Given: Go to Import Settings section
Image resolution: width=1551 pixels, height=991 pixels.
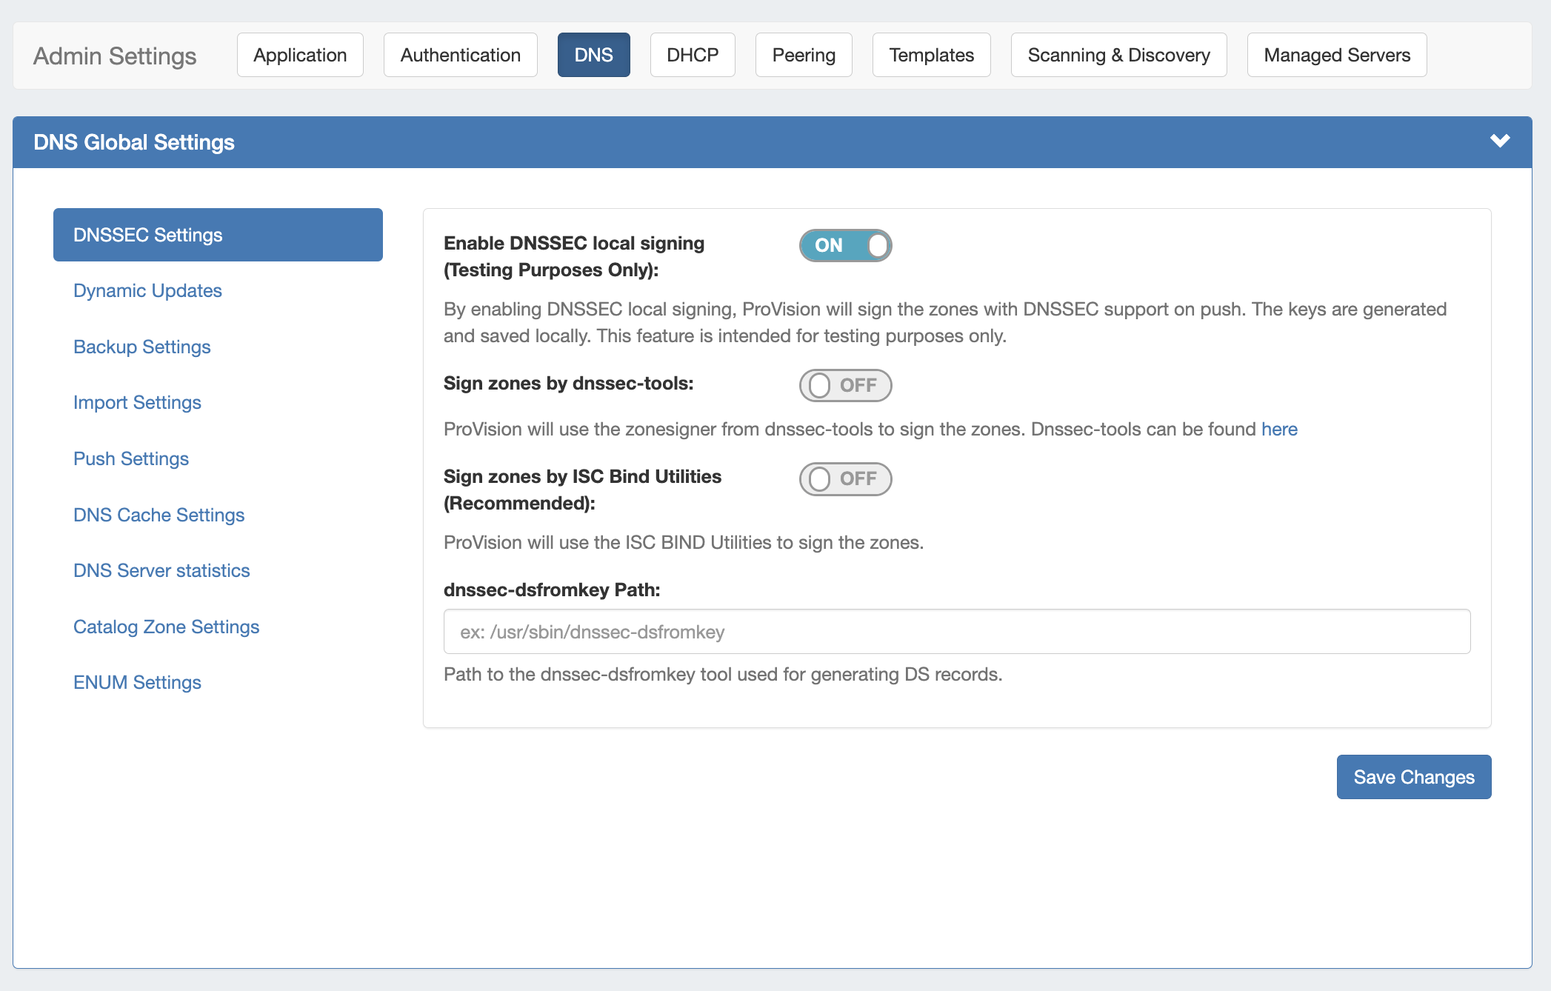Looking at the screenshot, I should click(137, 402).
